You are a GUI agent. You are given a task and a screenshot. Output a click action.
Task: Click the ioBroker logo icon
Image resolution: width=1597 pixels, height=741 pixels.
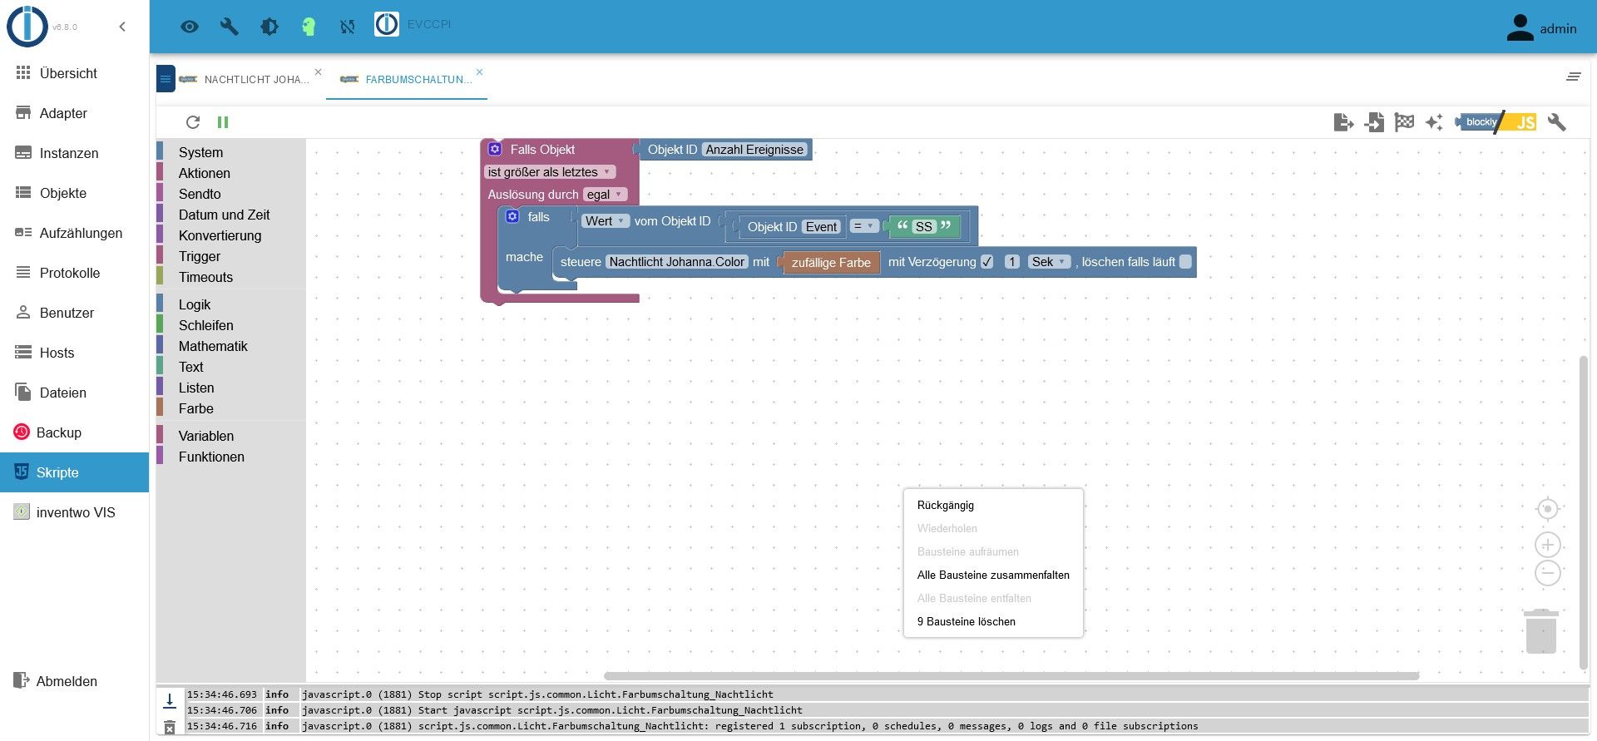(x=27, y=26)
